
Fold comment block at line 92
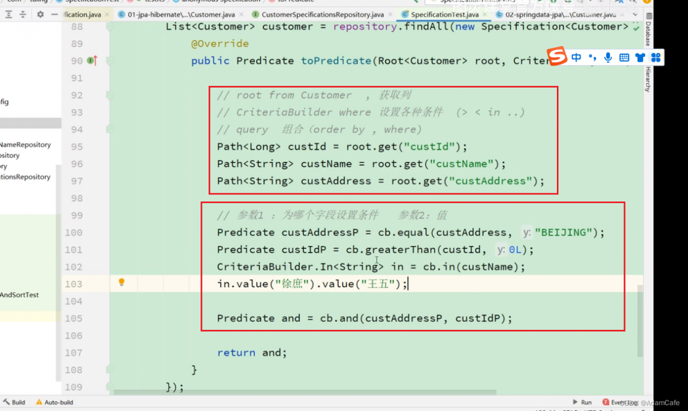pyautogui.click(x=110, y=95)
